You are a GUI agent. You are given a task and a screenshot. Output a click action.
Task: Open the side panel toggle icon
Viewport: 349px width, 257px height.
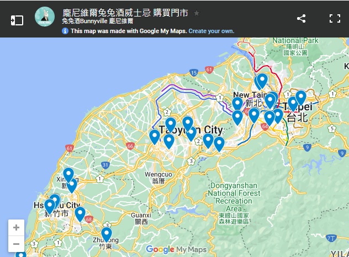coord(17,20)
